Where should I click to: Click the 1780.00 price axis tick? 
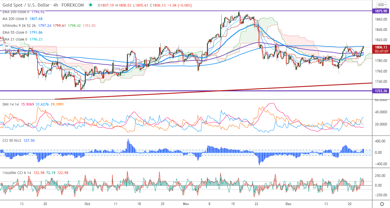[x=382, y=61]
